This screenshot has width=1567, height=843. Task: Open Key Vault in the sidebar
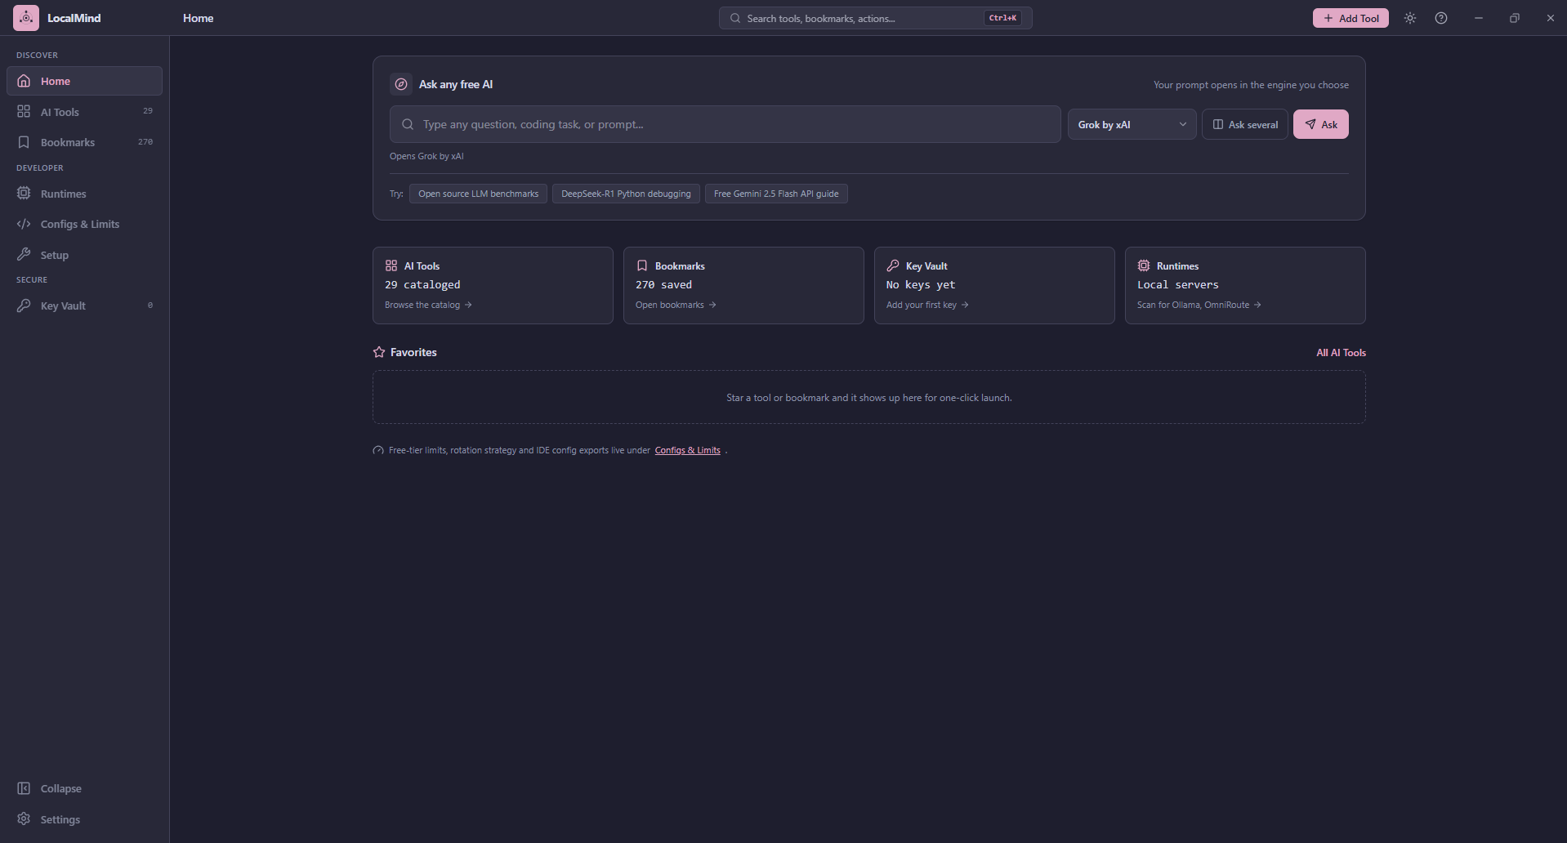pyautogui.click(x=84, y=306)
